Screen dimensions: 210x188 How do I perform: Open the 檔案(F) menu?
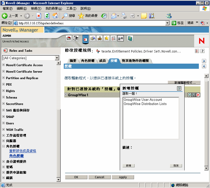tap(8, 9)
